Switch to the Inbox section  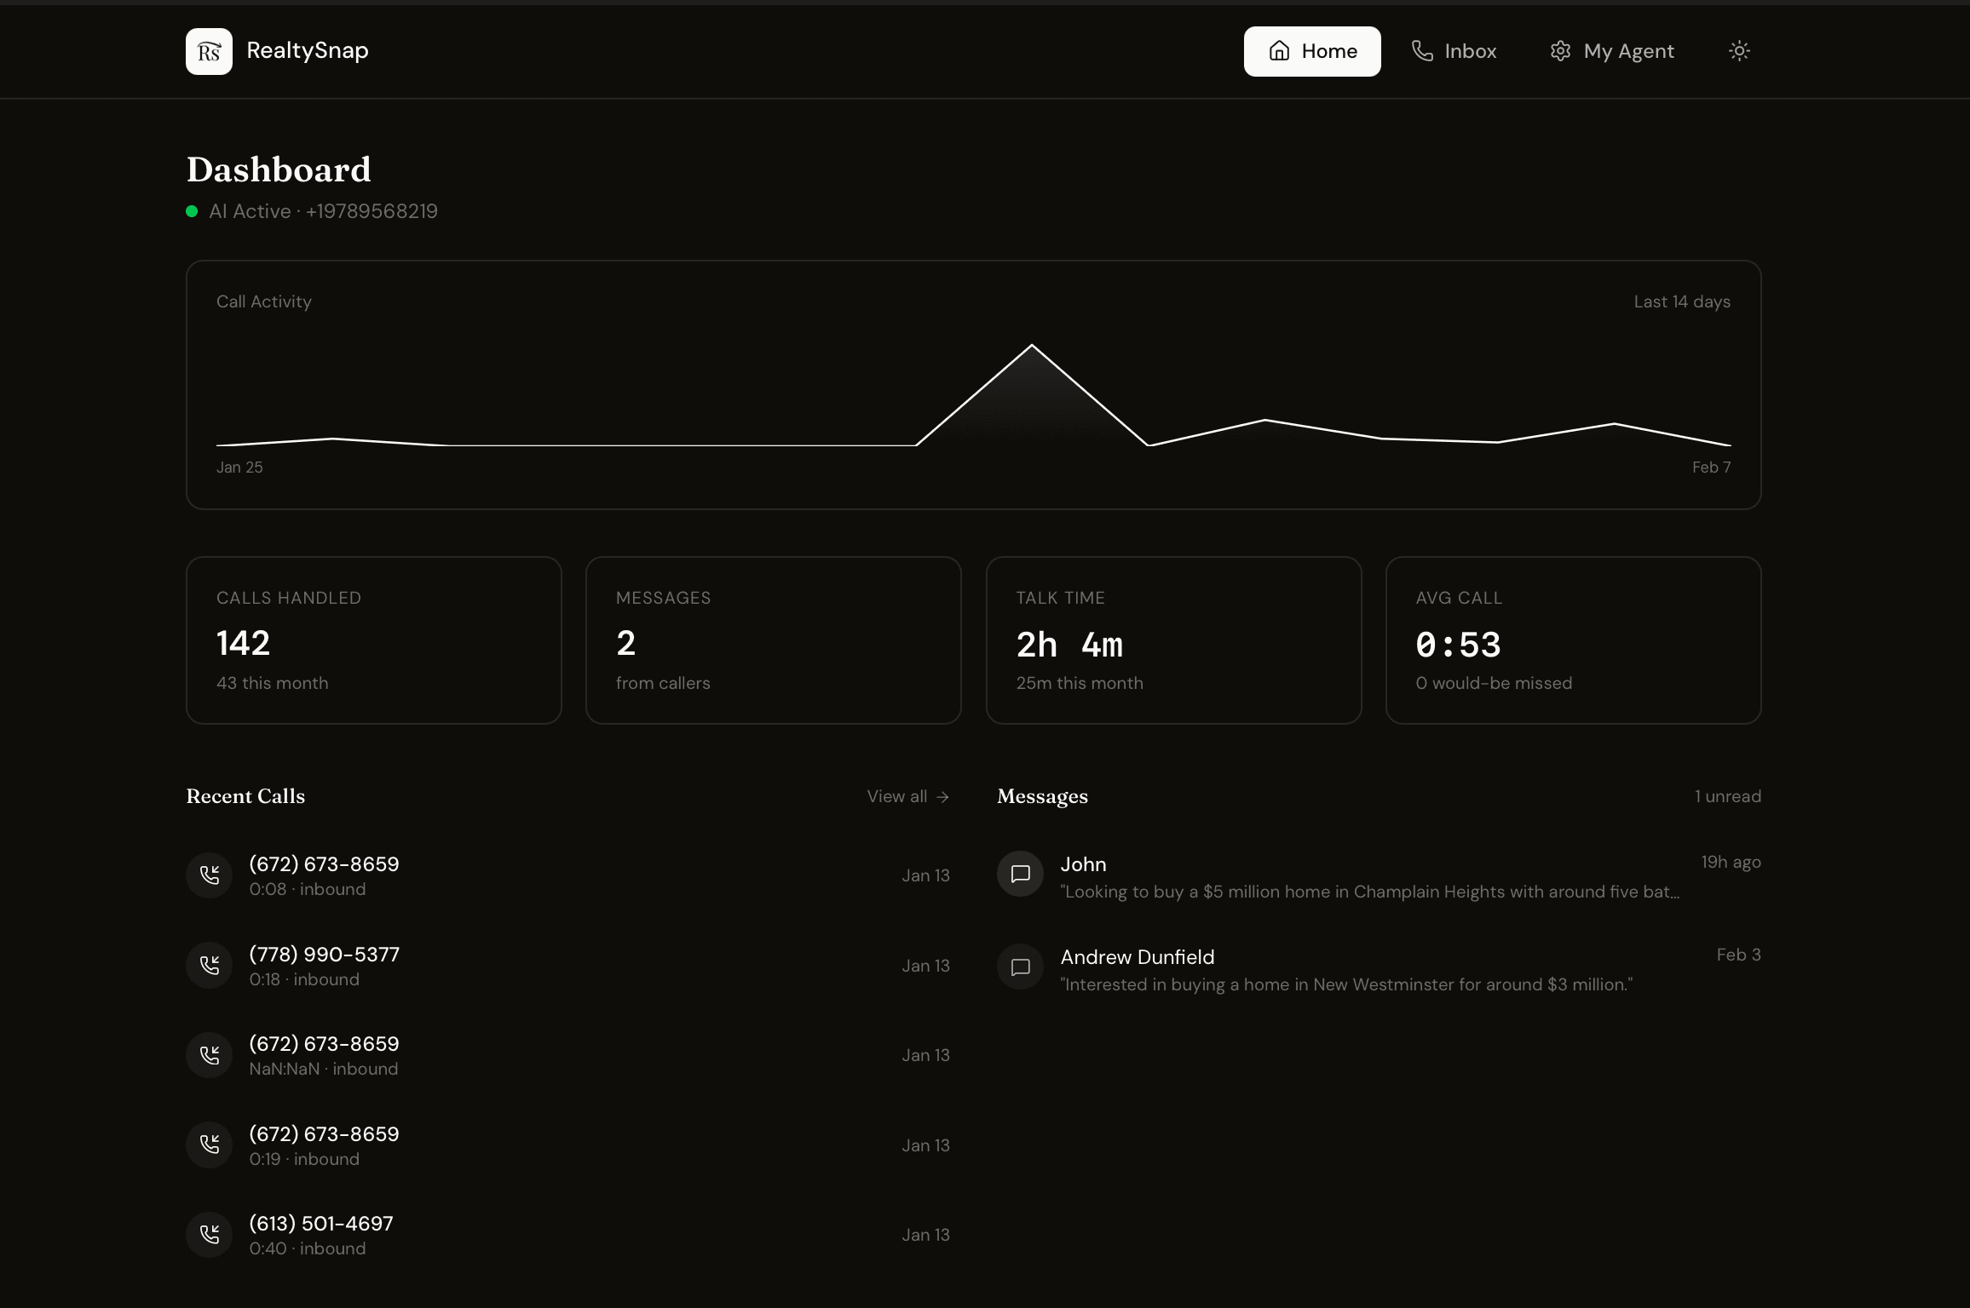1454,51
